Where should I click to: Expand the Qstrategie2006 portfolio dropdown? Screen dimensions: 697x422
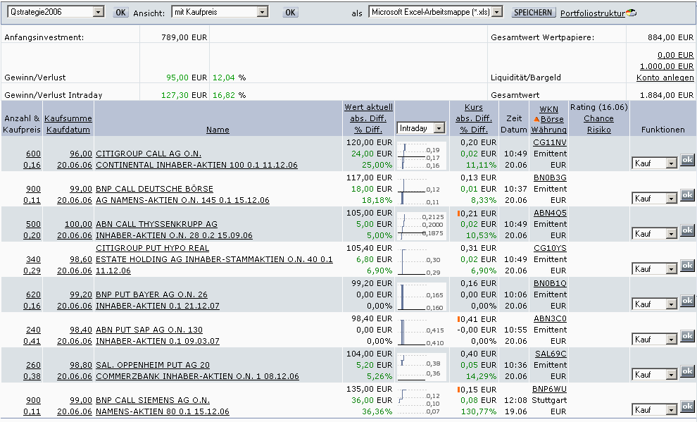(98, 12)
